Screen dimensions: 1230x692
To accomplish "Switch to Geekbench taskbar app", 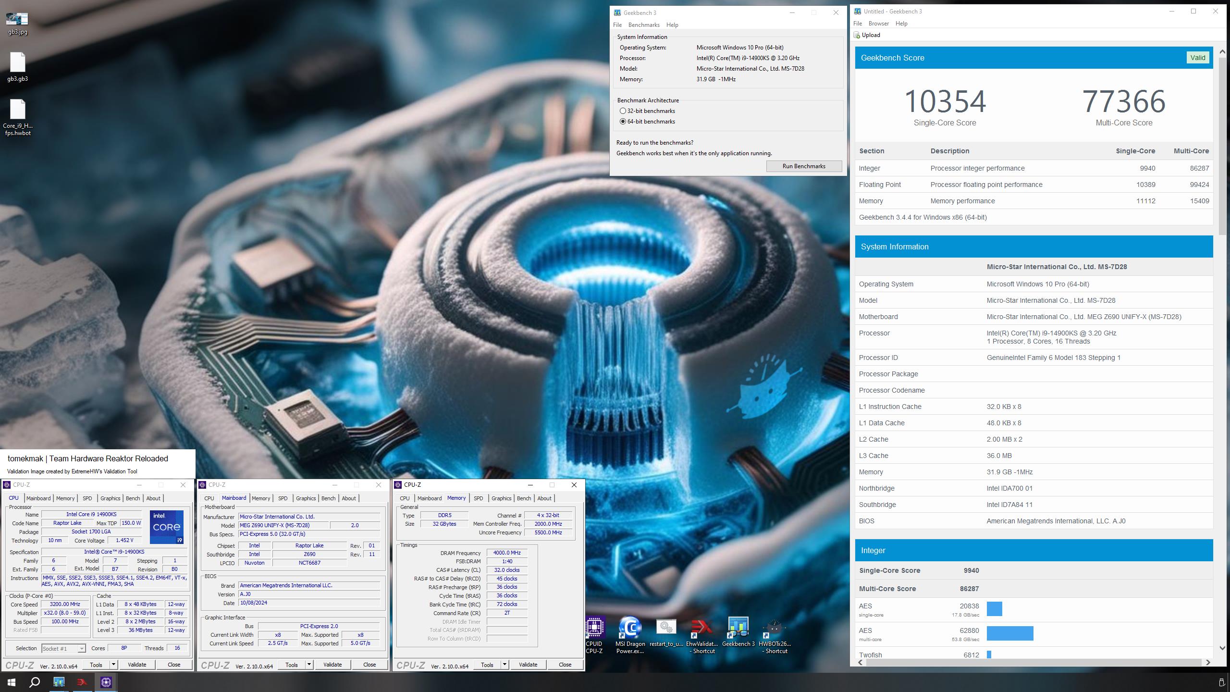I will tap(59, 682).
